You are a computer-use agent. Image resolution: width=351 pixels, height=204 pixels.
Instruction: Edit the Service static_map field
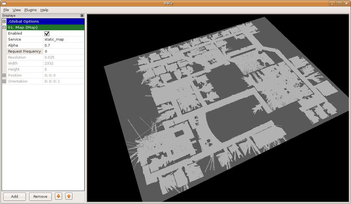(x=63, y=39)
